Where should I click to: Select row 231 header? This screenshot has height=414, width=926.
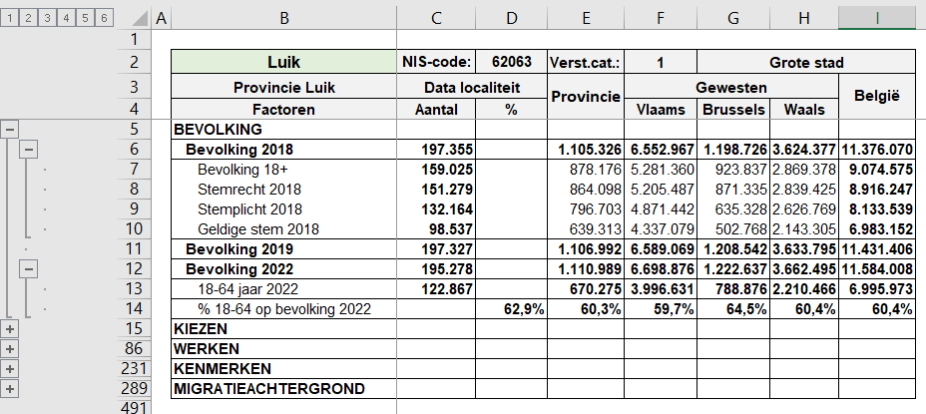(133, 369)
